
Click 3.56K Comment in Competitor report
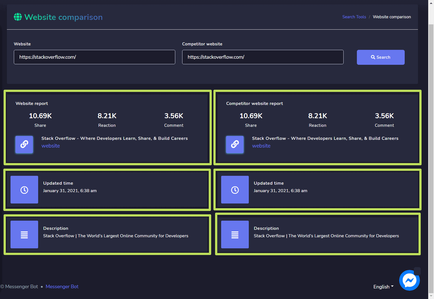pyautogui.click(x=385, y=120)
